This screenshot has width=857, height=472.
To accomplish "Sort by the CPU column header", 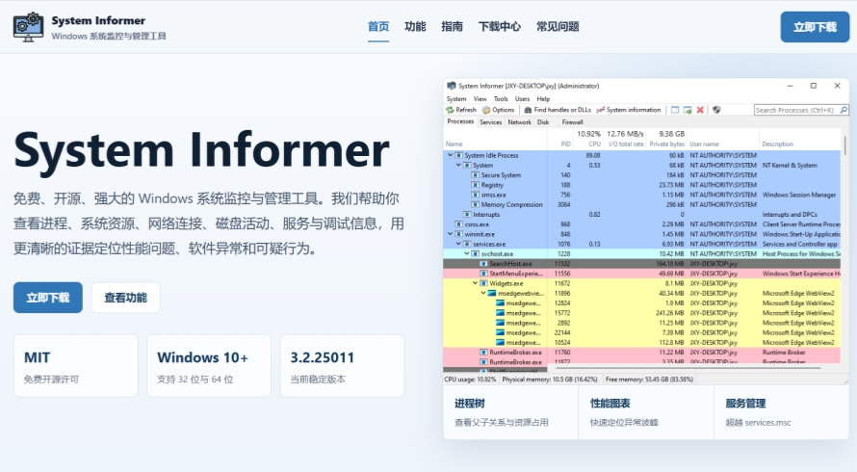I will pos(594,144).
